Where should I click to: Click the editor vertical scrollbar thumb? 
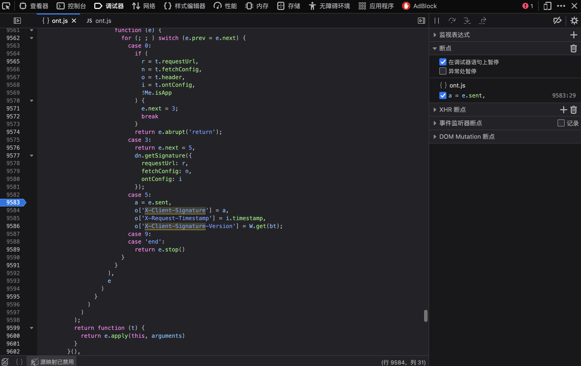click(x=426, y=316)
